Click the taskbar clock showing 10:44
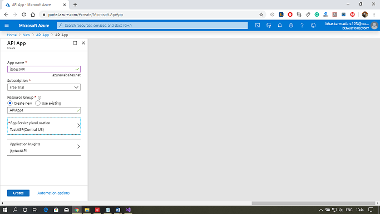 pyautogui.click(x=360, y=210)
